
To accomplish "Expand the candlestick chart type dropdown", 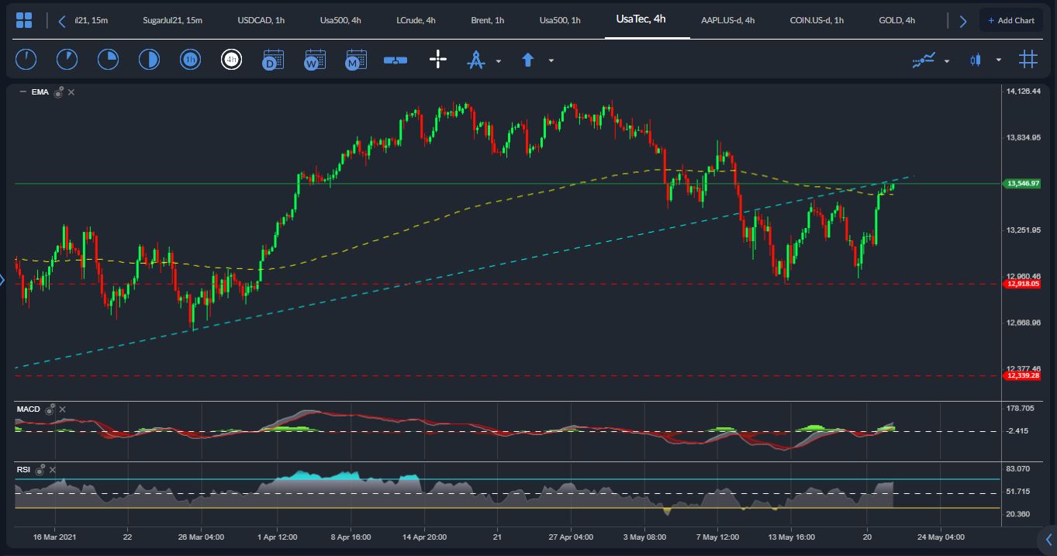I will pos(998,60).
